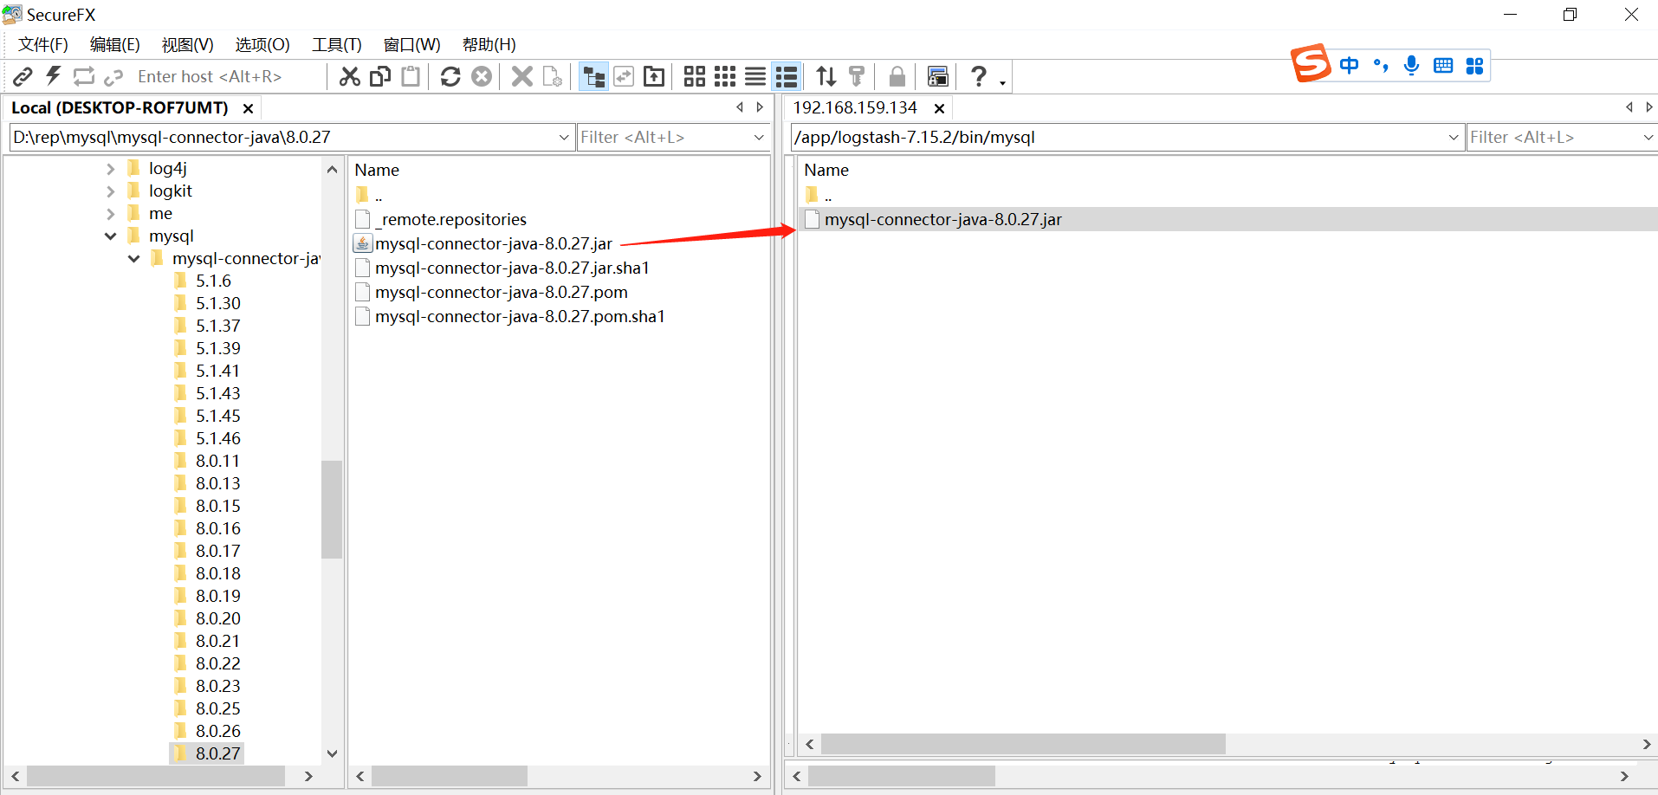Click the synchronized browsing icon
This screenshot has height=795, width=1658.
tap(624, 77)
